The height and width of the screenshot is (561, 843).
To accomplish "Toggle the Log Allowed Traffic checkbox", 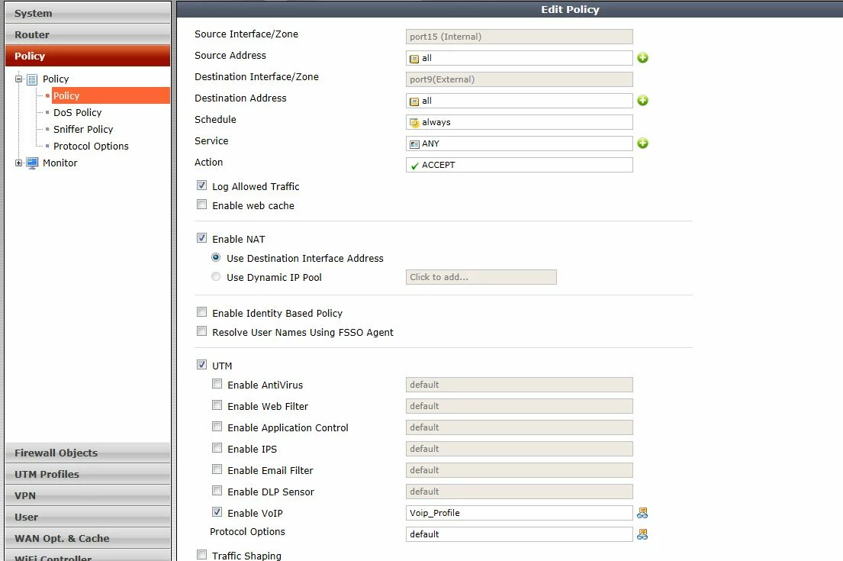I will coord(201,185).
